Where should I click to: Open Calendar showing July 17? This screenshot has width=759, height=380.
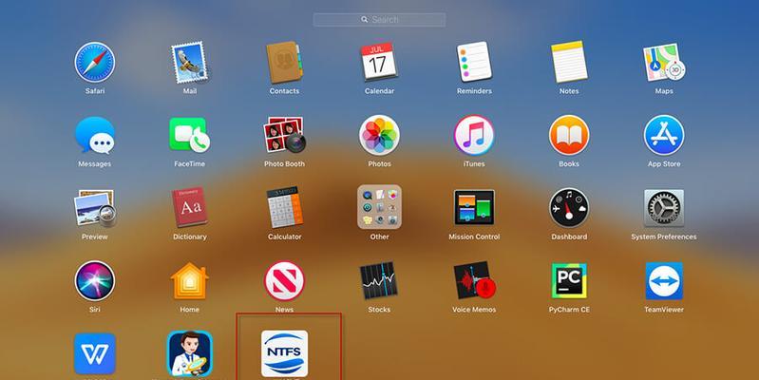click(x=379, y=63)
